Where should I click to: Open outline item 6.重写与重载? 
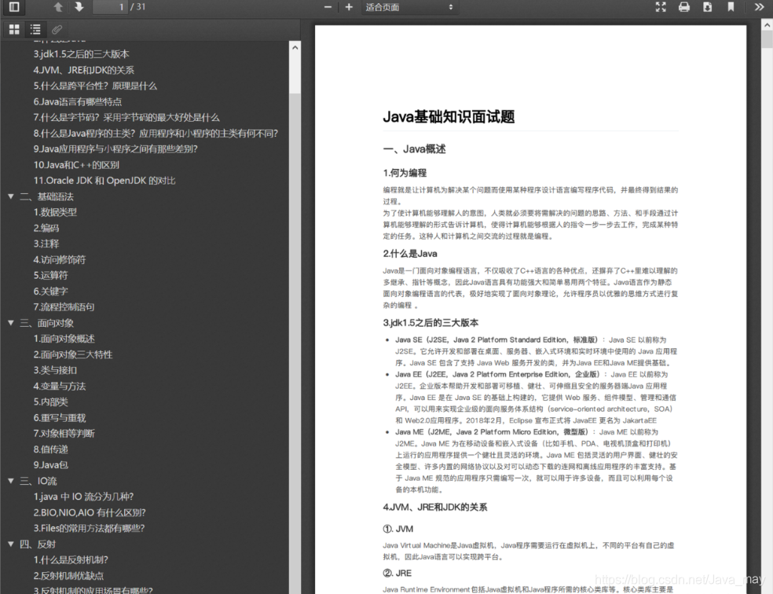[60, 417]
